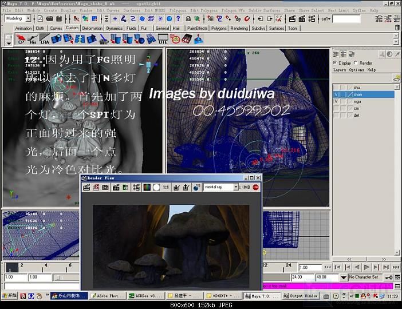Viewport: 402px width, 309px height.
Task: Toggle visibility box of cm layer
Action: click(x=336, y=108)
